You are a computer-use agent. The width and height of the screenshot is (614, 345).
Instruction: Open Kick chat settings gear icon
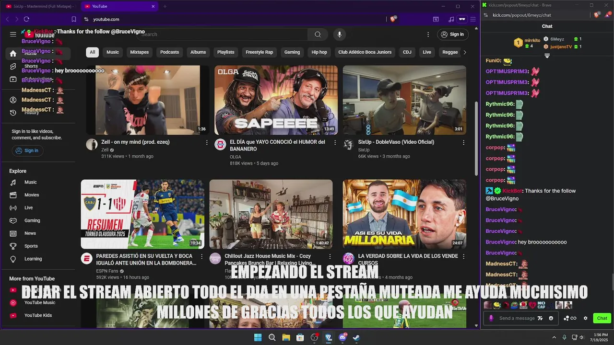click(x=585, y=318)
